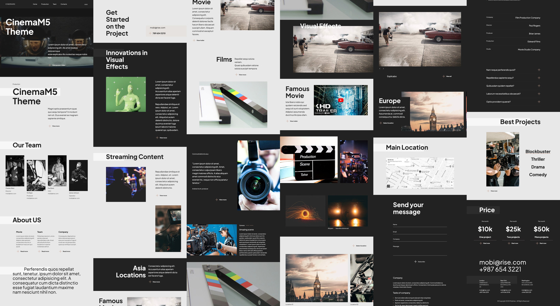Go to next slide using right arrow
The height and width of the screenshot is (306, 560).
383,69
